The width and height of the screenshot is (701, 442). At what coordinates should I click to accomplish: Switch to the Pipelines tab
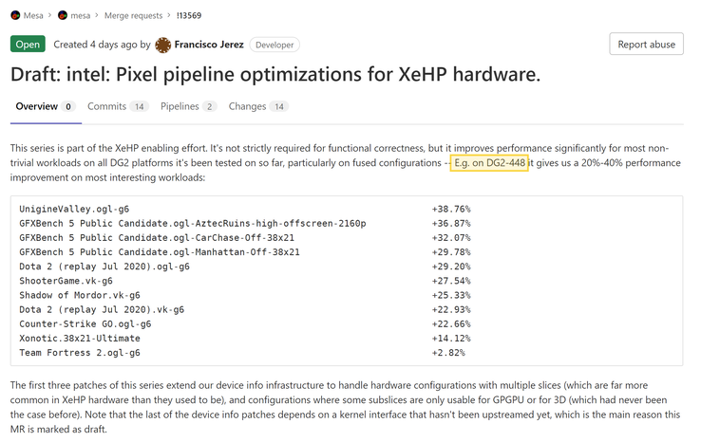[x=180, y=106]
